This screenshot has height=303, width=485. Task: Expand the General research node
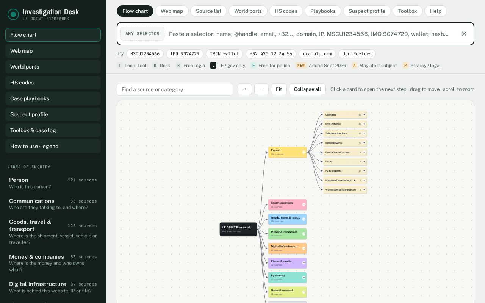pos(304,292)
